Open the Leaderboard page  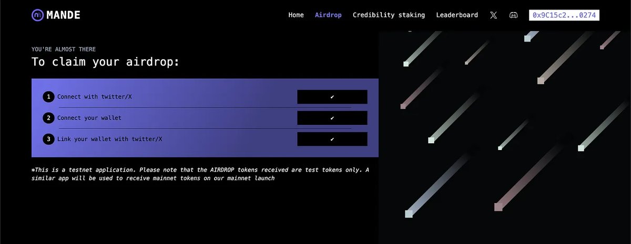click(x=457, y=15)
